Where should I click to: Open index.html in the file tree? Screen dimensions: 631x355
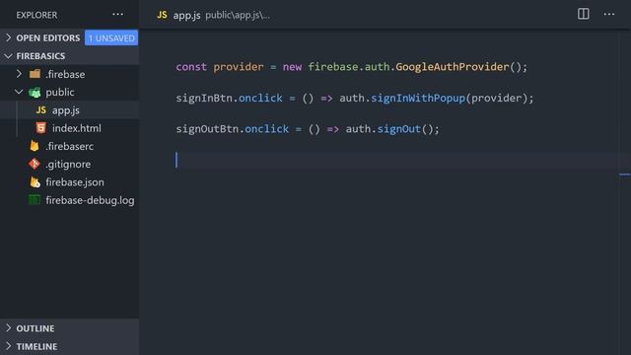[x=77, y=128]
